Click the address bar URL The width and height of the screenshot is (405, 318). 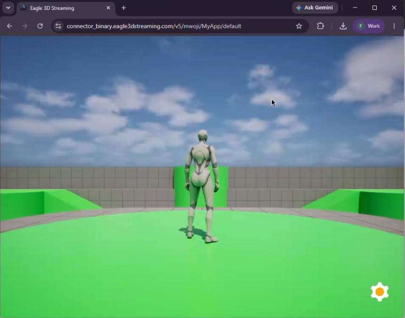coord(154,26)
